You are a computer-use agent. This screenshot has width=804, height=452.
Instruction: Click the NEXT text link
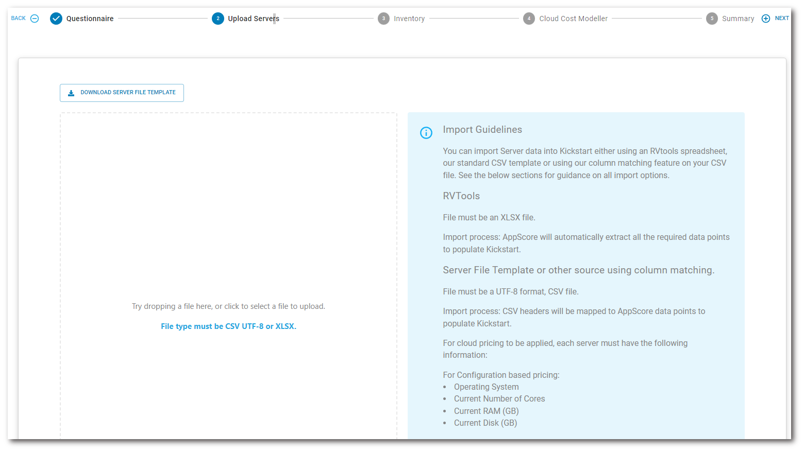coord(782,19)
